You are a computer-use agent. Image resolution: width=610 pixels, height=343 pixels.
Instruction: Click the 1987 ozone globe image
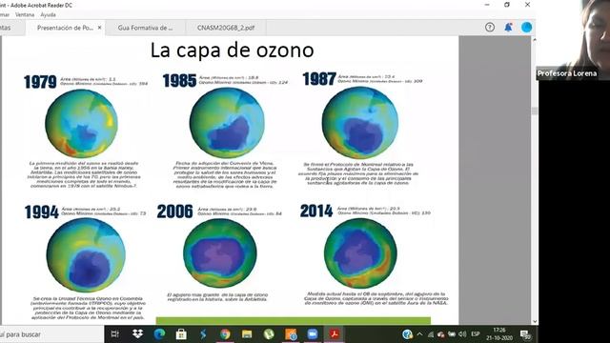click(360, 122)
